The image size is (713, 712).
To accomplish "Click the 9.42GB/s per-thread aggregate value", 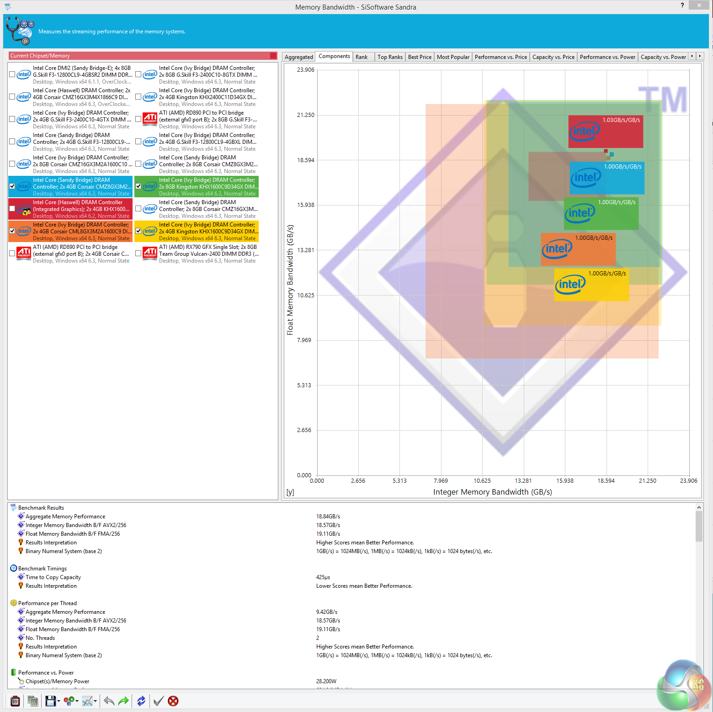I will pyautogui.click(x=327, y=612).
